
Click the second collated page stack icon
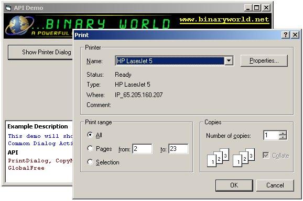point(244,157)
